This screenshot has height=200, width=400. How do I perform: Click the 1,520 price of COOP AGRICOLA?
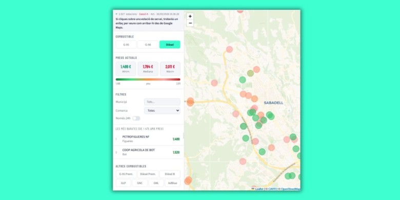176,152
